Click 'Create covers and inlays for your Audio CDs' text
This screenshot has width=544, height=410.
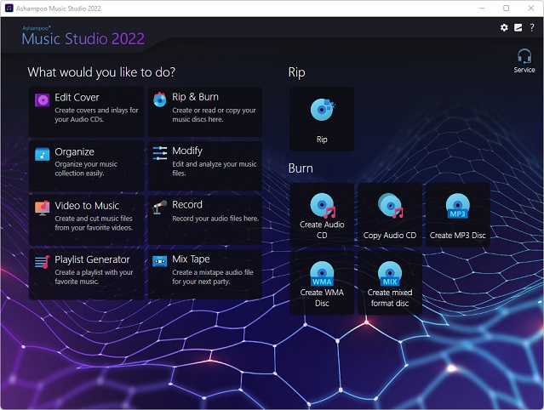[x=96, y=115]
